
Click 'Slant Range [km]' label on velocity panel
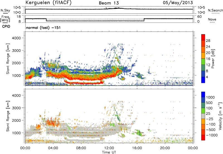click(x=8, y=116)
